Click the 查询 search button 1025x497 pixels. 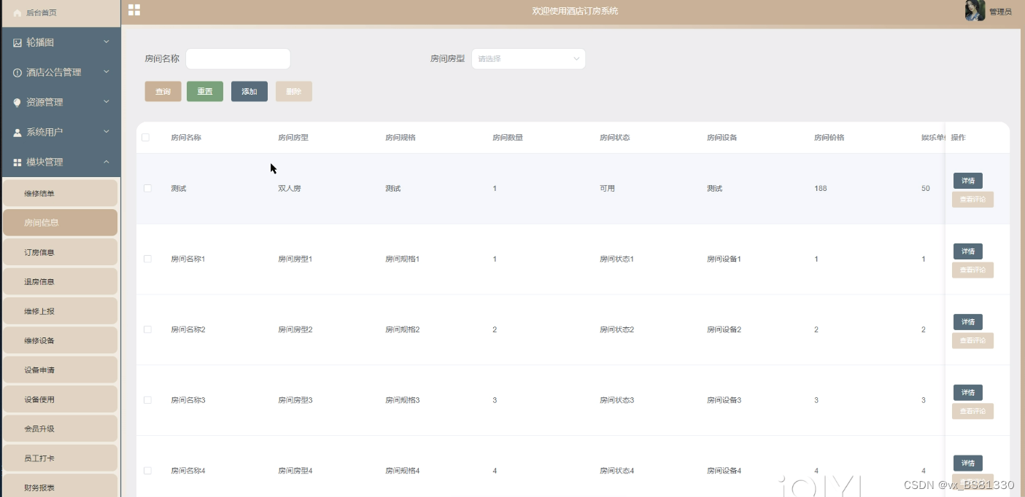click(163, 91)
